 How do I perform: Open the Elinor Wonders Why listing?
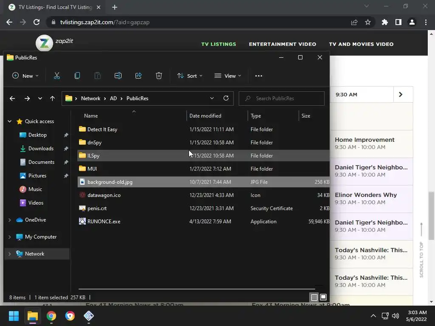click(371, 199)
